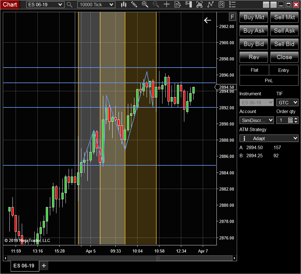Click the second gray window link button
The image size is (301, 274).
pyautogui.click(x=273, y=5)
